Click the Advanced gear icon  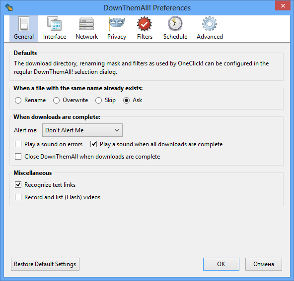[x=210, y=24]
